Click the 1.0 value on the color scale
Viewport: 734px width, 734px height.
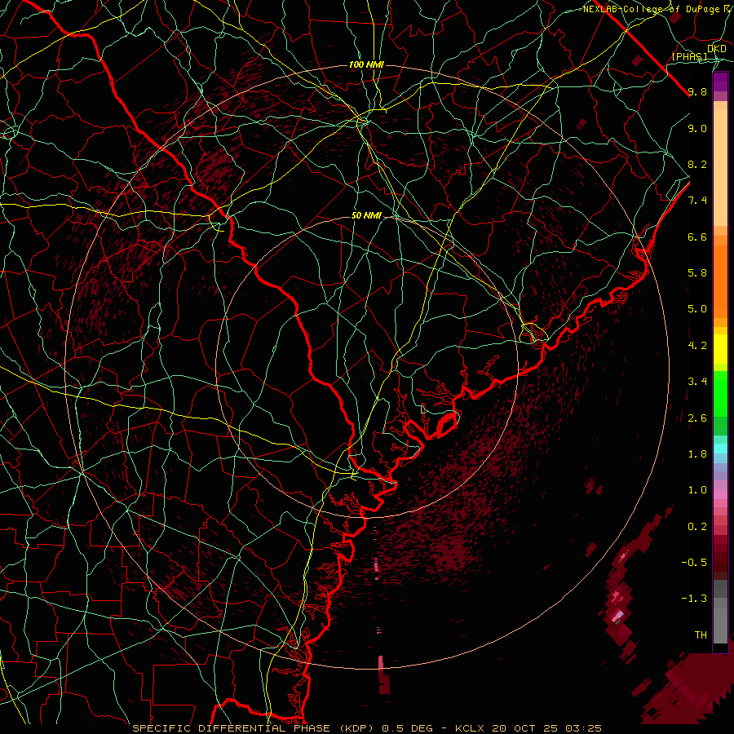coord(697,490)
